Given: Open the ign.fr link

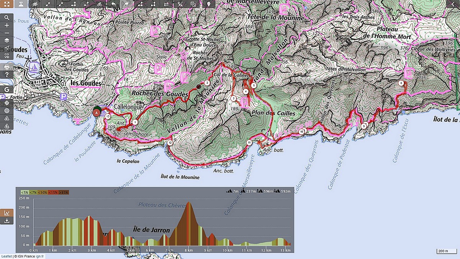Looking at the screenshot, I should pyautogui.click(x=40, y=256).
